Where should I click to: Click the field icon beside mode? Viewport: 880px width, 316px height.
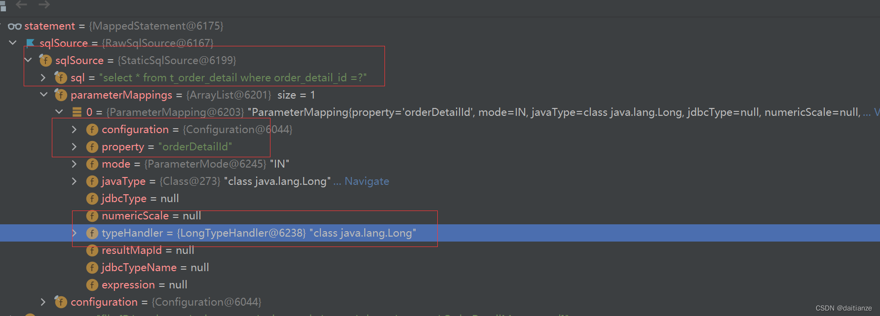[x=92, y=164]
